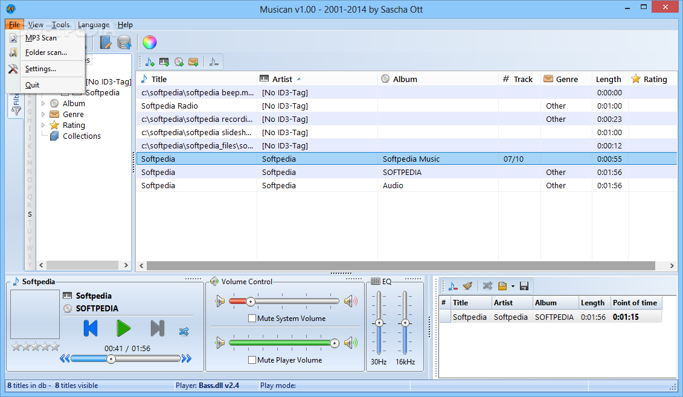Click the track list horizontal scrollbar
Image resolution: width=683 pixels, height=397 pixels.
pyautogui.click(x=401, y=265)
